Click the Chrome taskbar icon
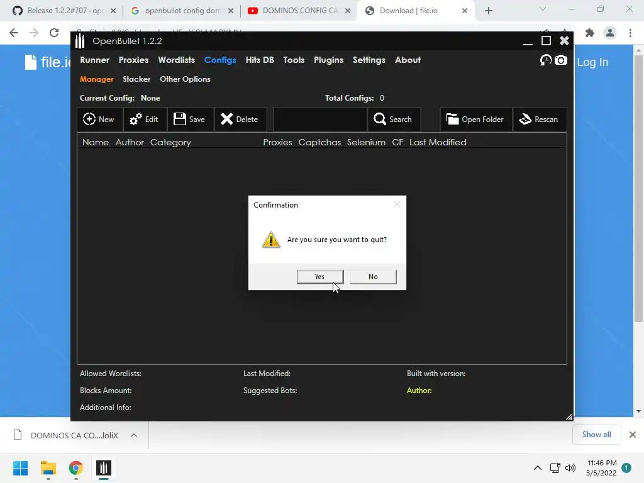This screenshot has height=483, width=644. 75,468
